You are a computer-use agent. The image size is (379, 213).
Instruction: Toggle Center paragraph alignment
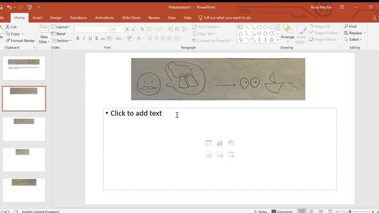point(156,38)
